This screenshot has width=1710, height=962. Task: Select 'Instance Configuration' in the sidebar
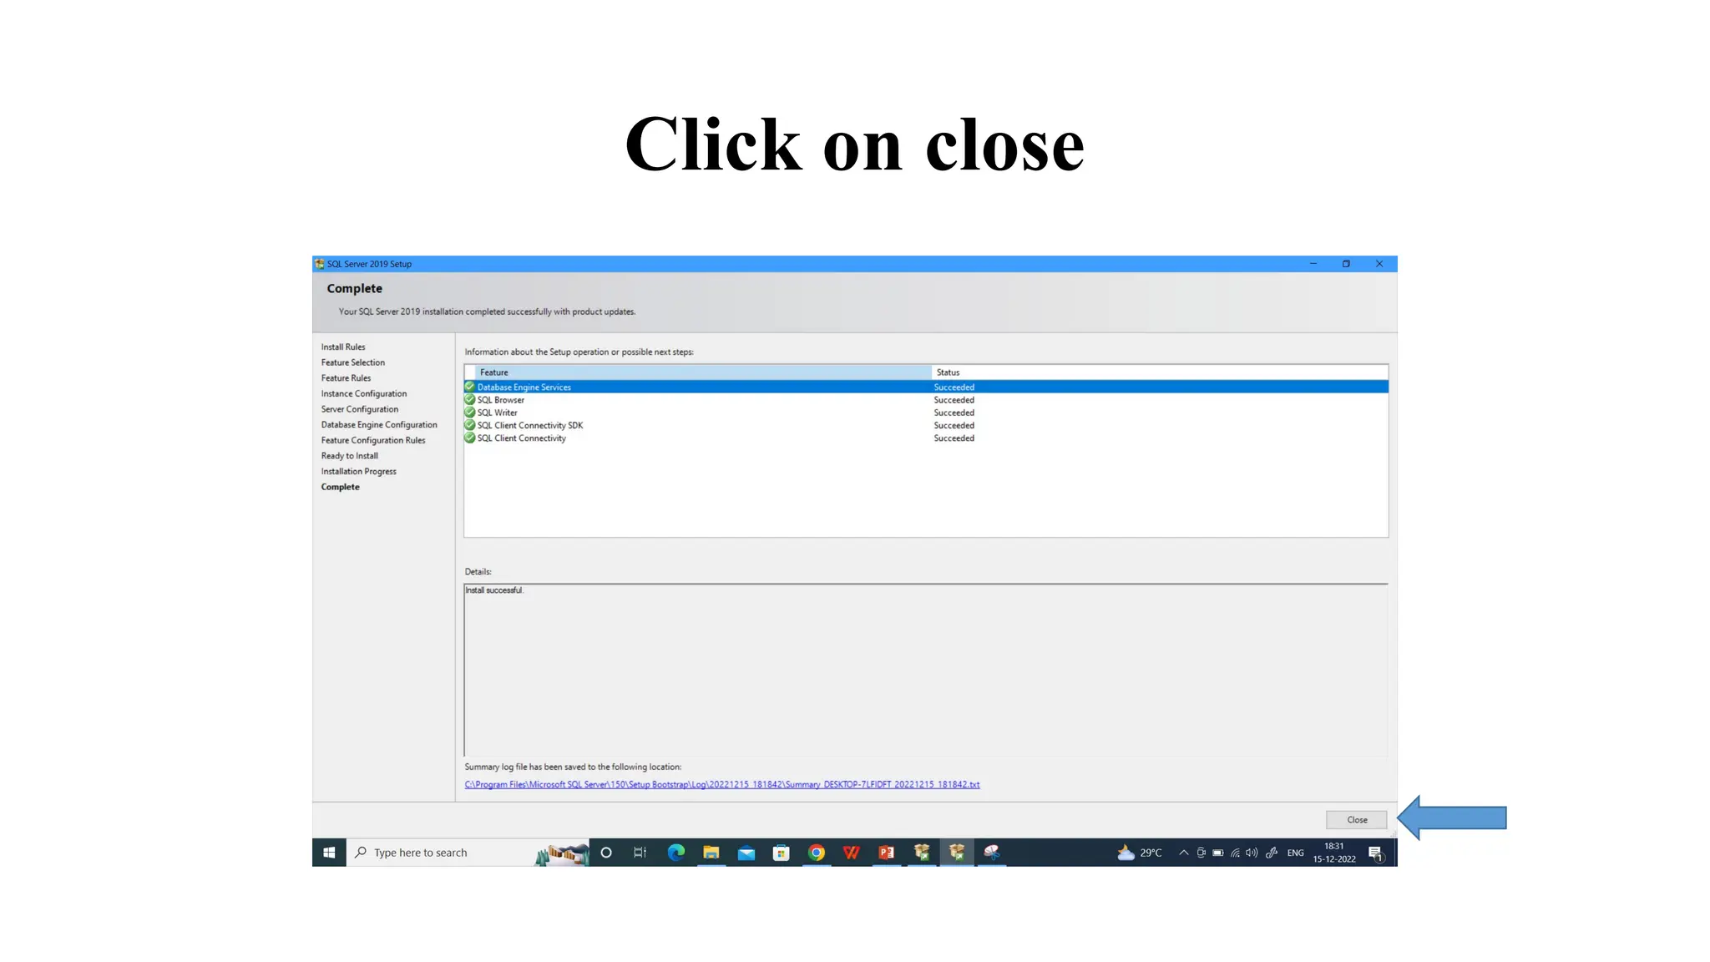coord(364,394)
